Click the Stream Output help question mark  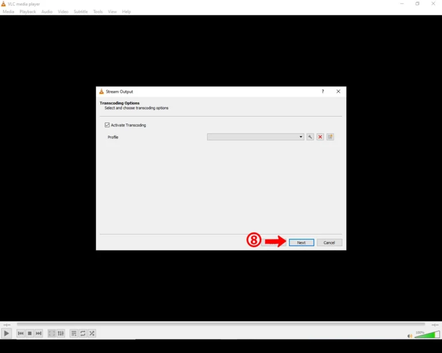click(x=322, y=91)
